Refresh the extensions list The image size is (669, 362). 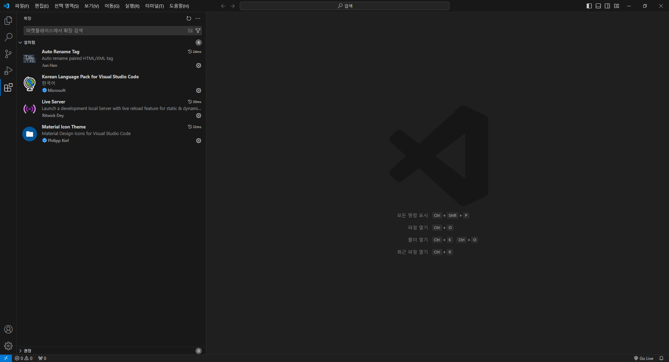pos(189,18)
